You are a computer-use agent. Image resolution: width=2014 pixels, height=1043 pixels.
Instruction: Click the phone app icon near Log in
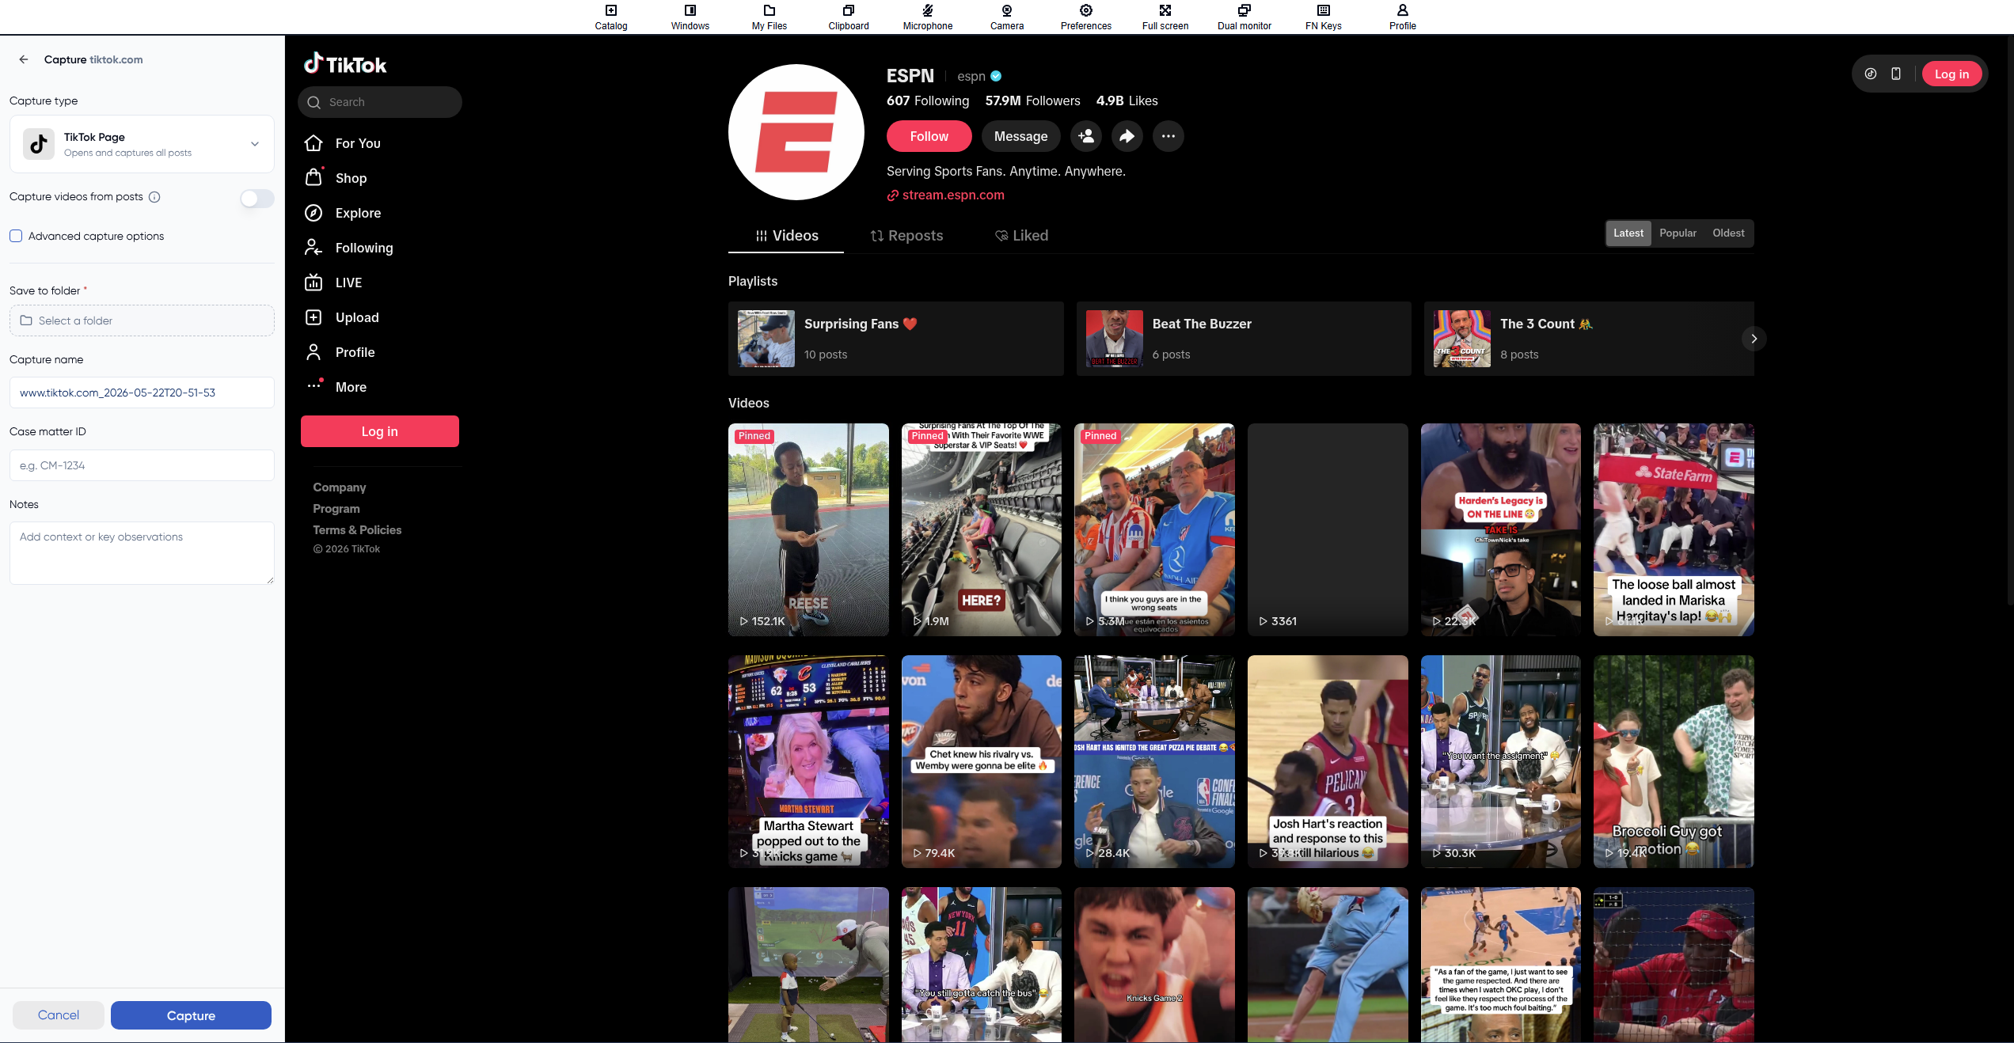1896,74
